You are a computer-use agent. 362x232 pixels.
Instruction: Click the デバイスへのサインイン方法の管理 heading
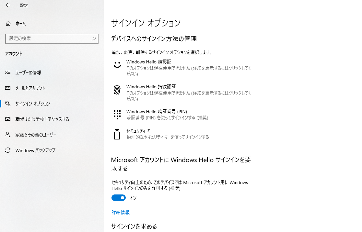(x=154, y=39)
